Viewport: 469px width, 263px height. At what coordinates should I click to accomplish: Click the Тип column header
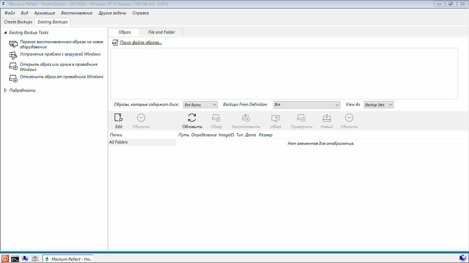240,135
